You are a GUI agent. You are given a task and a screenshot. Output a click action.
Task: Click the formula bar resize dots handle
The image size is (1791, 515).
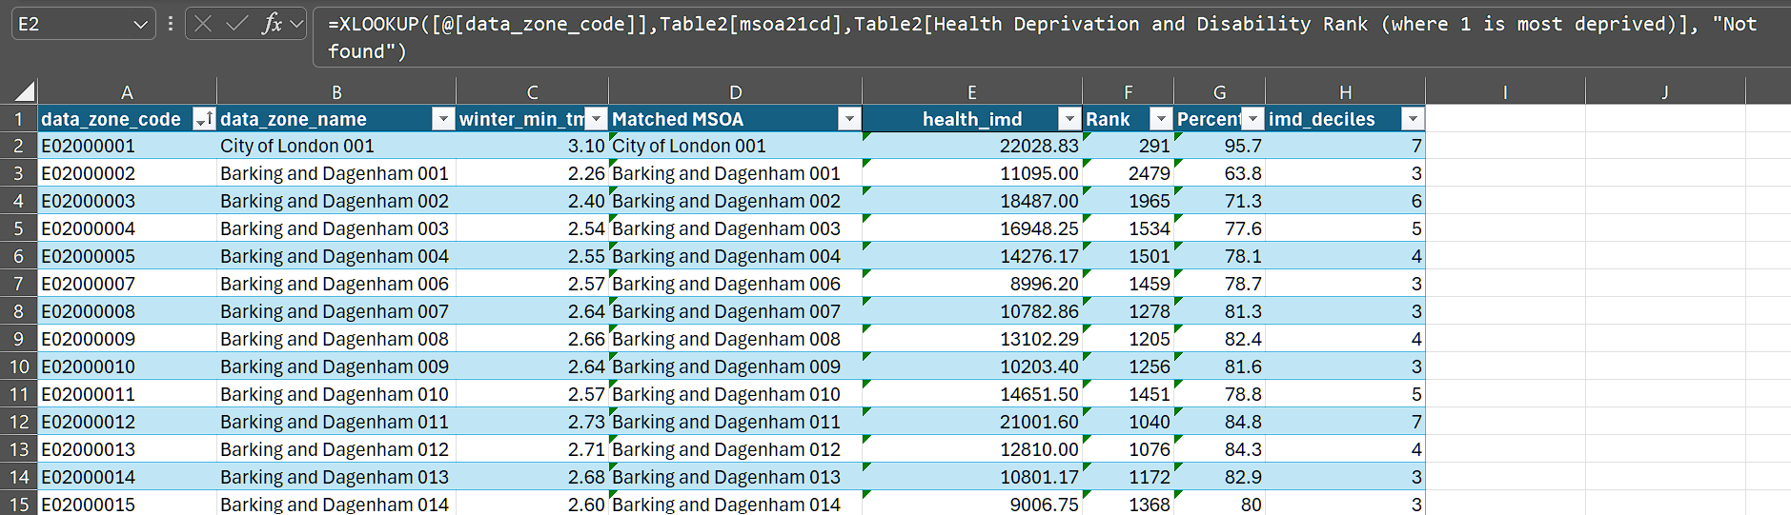171,24
